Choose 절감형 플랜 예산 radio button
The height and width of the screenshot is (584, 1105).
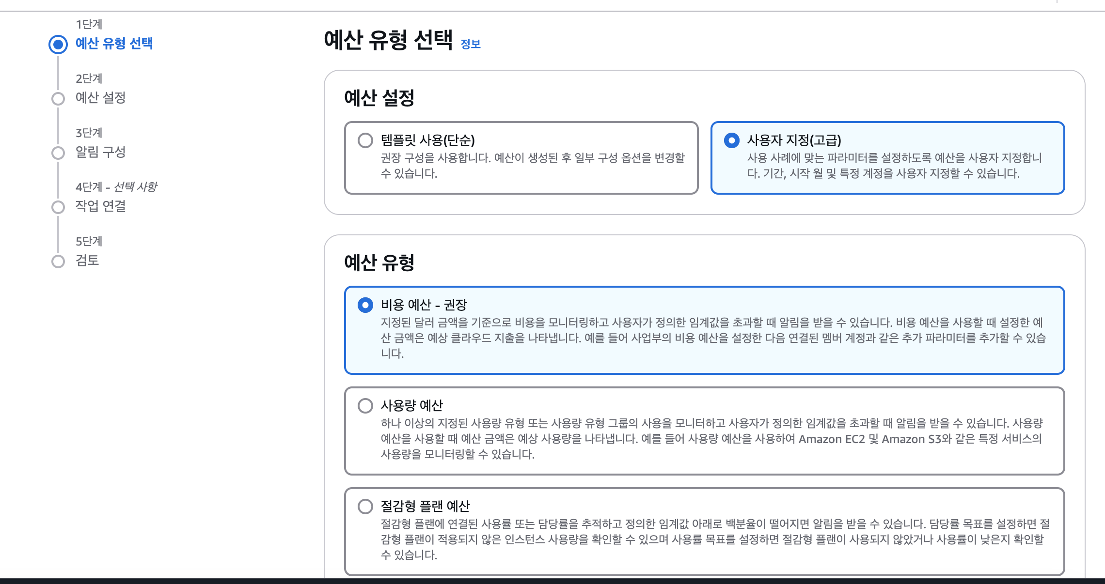point(365,507)
